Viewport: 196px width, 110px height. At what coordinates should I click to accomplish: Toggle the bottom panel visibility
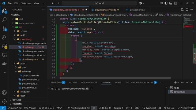point(171,3)
